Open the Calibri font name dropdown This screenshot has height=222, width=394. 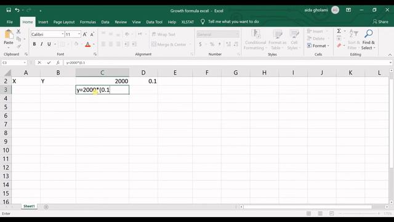point(63,35)
